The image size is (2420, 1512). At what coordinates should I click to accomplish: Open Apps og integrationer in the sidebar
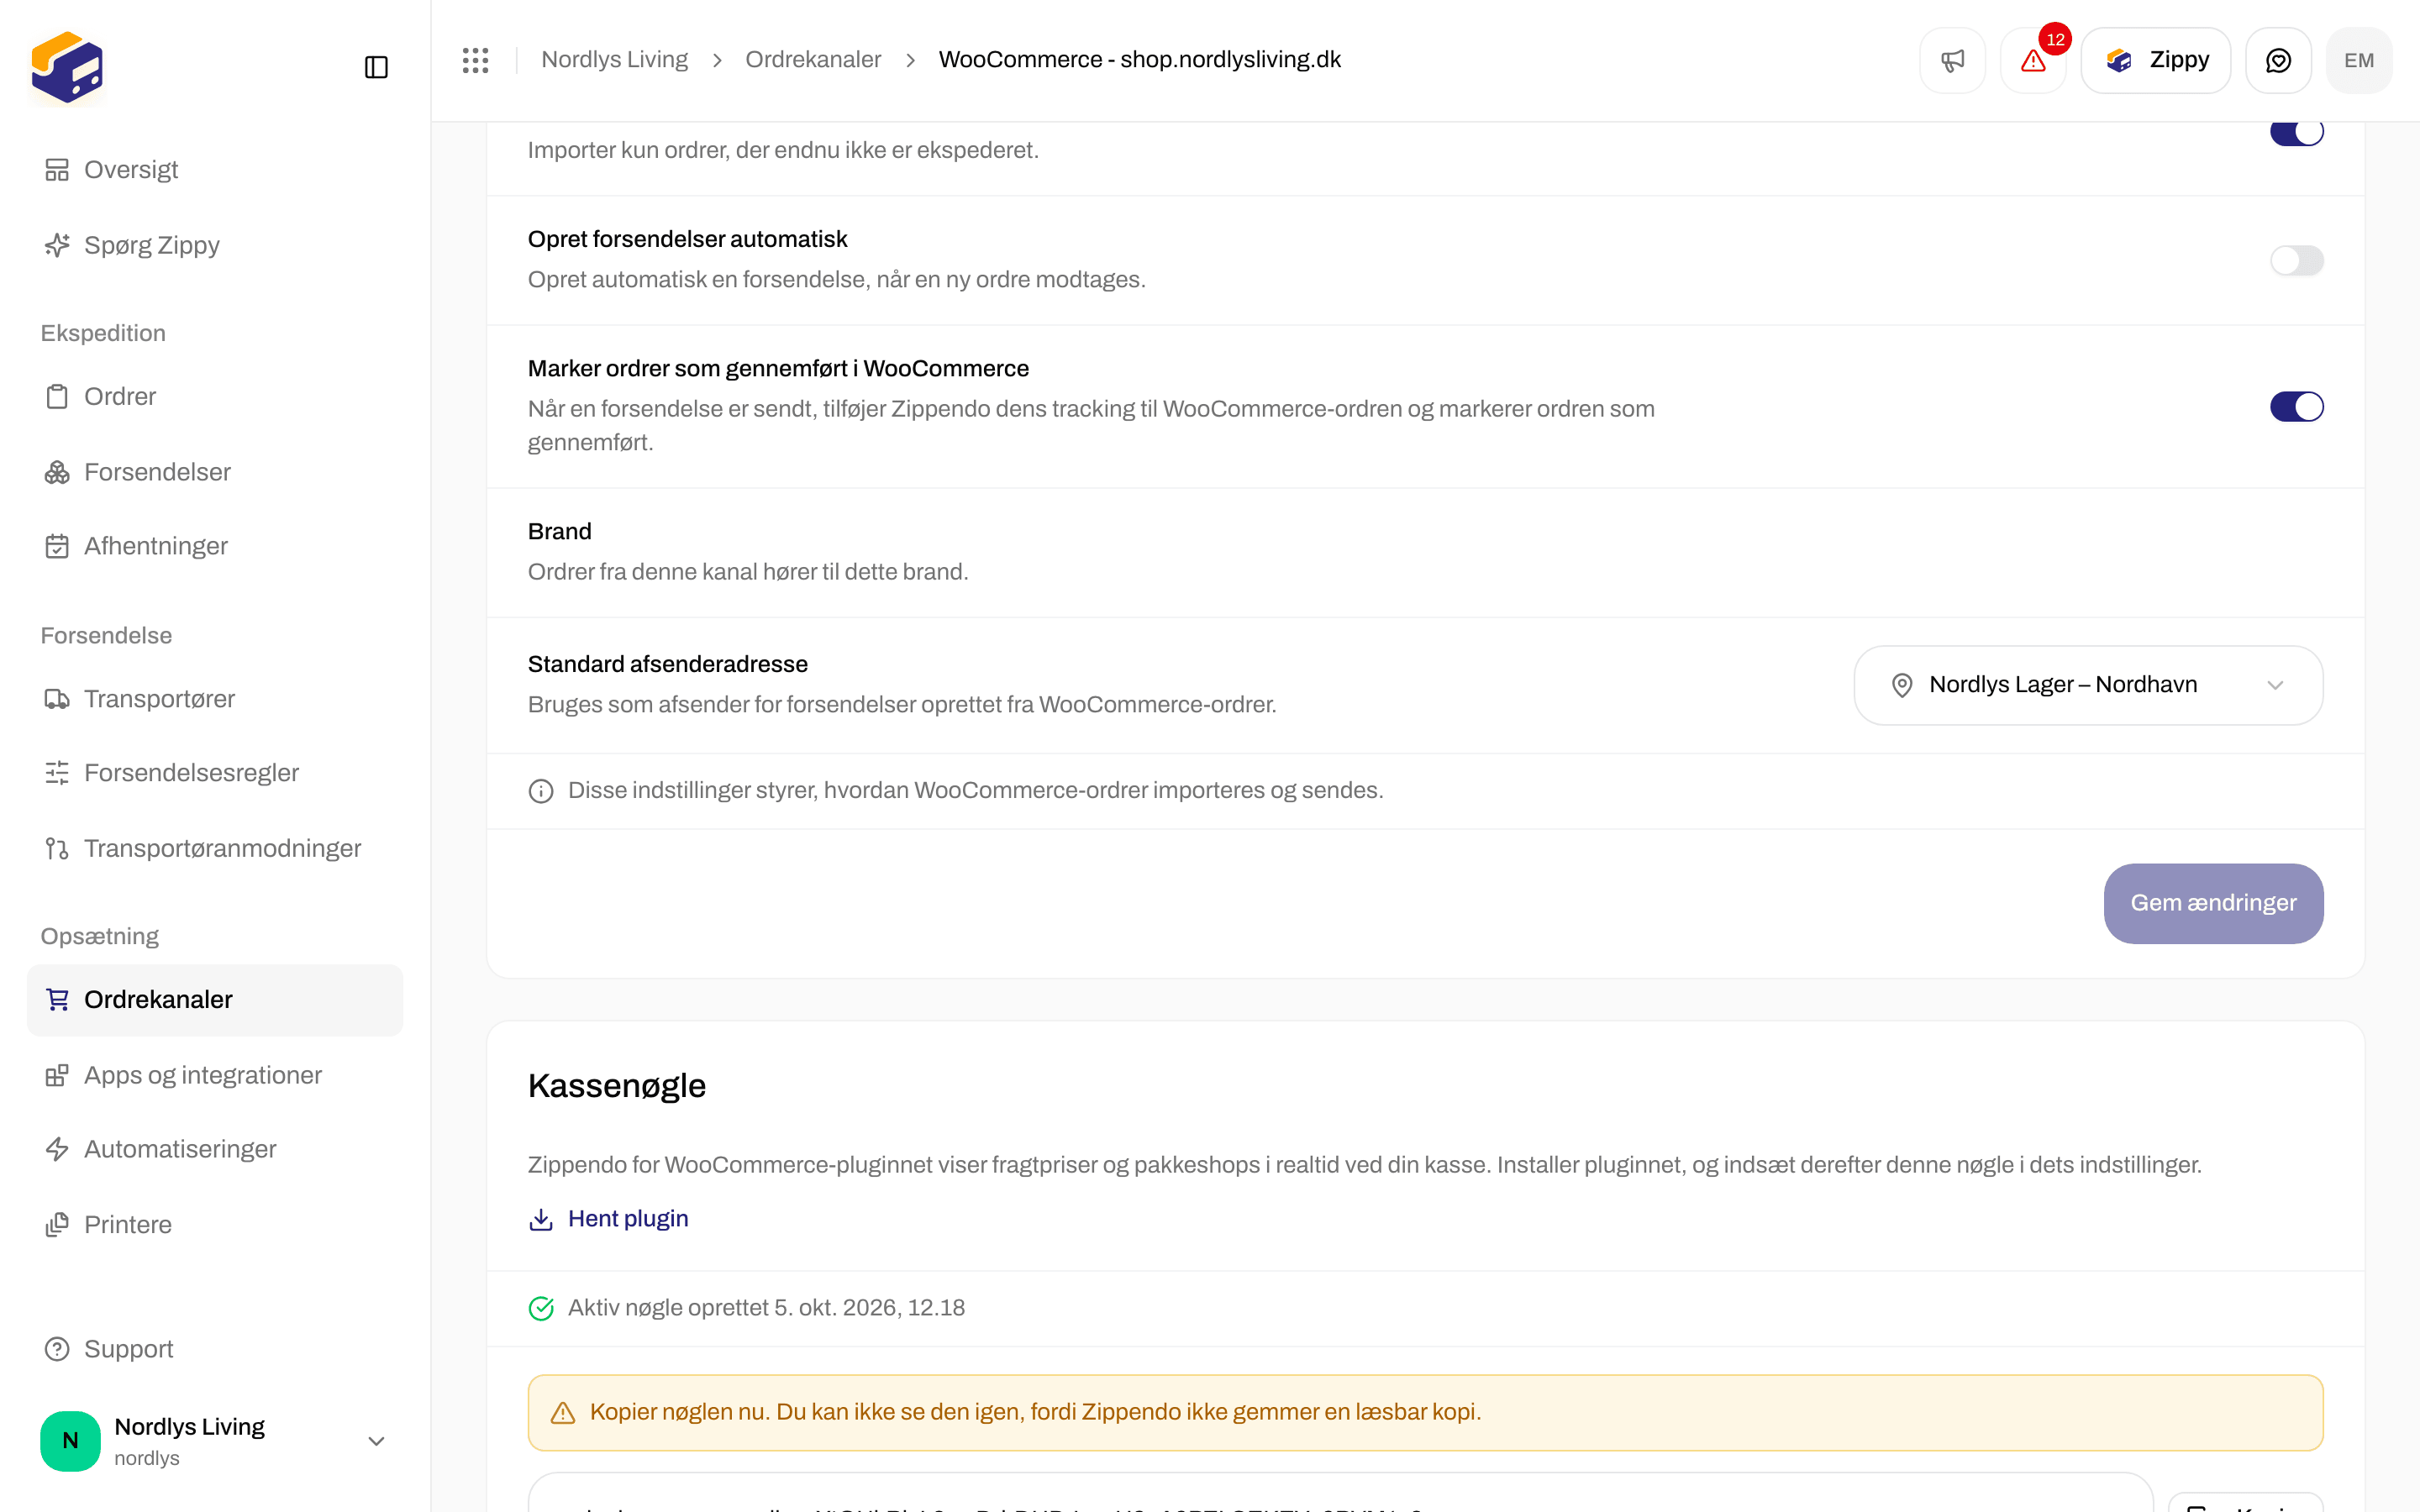[214, 1075]
